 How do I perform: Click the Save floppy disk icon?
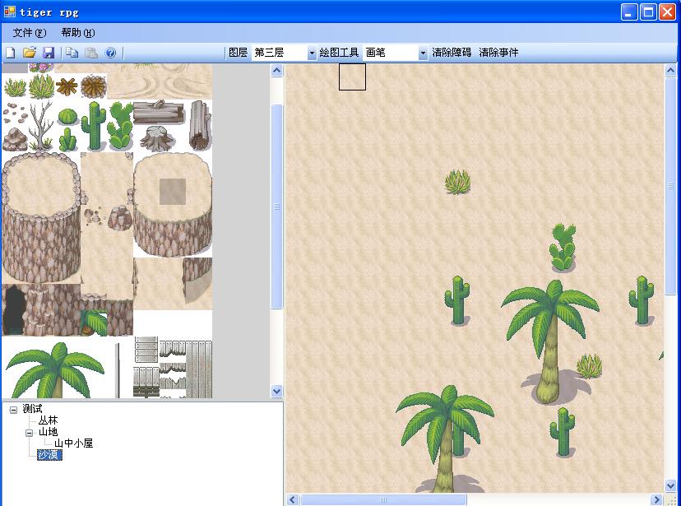coord(49,53)
